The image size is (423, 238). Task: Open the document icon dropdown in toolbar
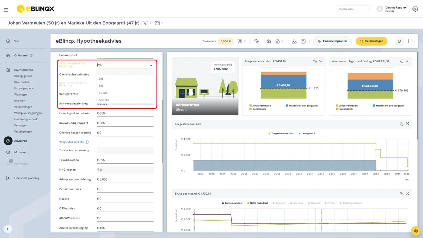tap(279, 41)
